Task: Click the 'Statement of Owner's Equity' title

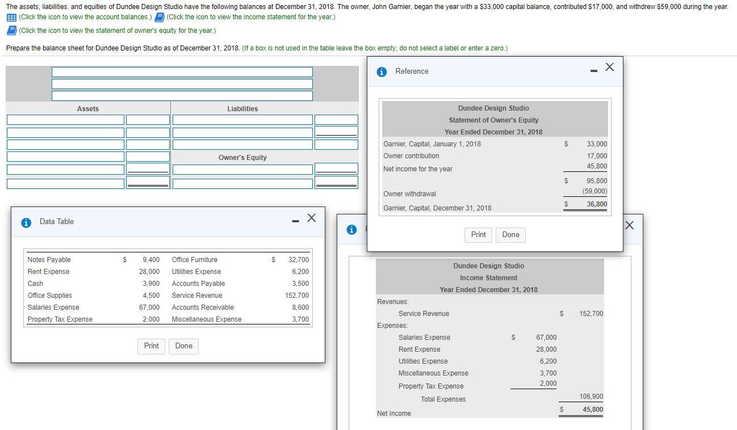Action: [x=493, y=120]
